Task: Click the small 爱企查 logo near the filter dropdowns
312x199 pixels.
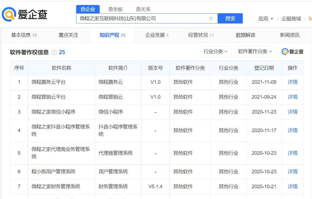Action: pyautogui.click(x=293, y=52)
